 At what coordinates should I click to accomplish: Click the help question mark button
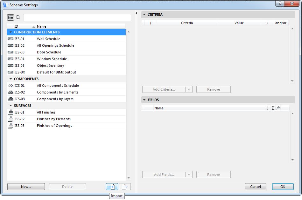coord(280,3)
